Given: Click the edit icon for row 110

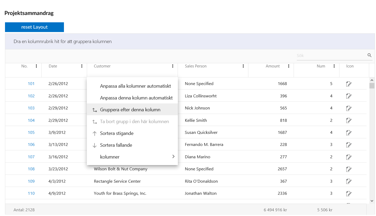Looking at the screenshot, I should pos(349,193).
